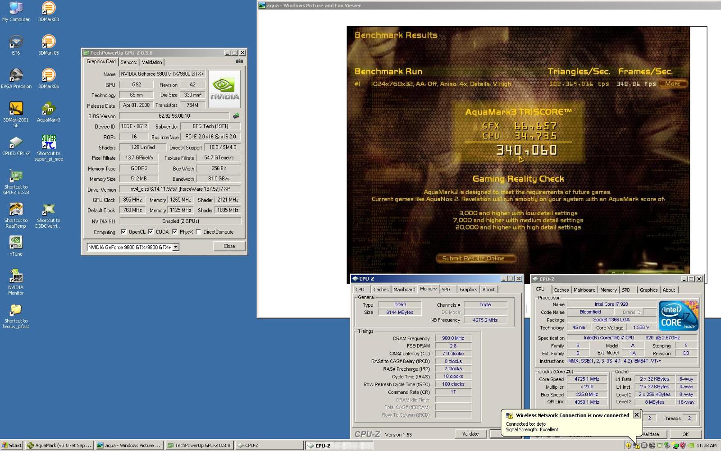
Task: Select AquaMark taskbar button
Action: coord(59,445)
